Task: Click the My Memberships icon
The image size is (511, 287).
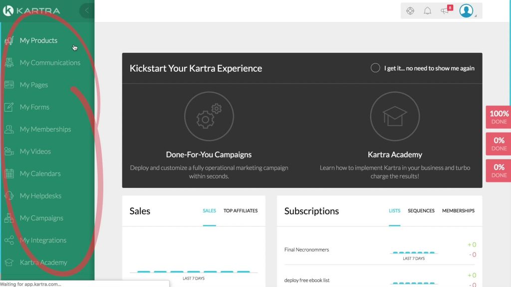Action: [9, 129]
